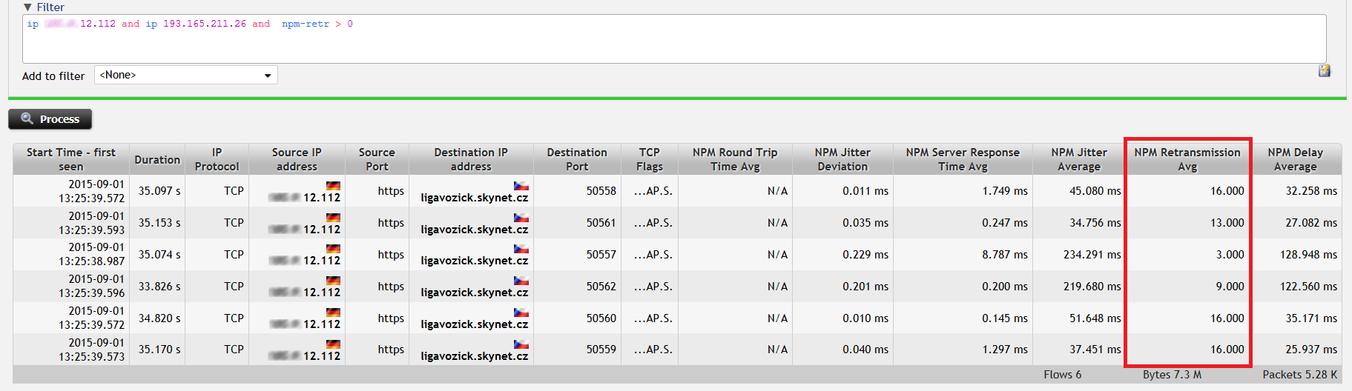Image resolution: width=1352 pixels, height=391 pixels.
Task: Click the Destination Port column header
Action: coord(576,159)
